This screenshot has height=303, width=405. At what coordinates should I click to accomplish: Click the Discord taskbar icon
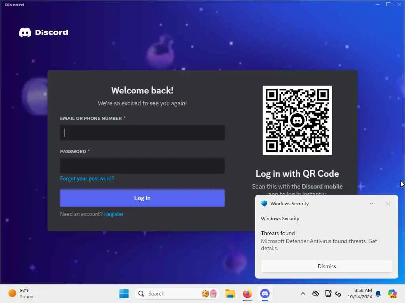point(265,294)
